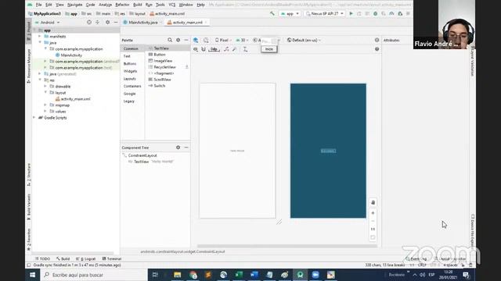Collapse all in the Project panel toolbar

pos(97,23)
